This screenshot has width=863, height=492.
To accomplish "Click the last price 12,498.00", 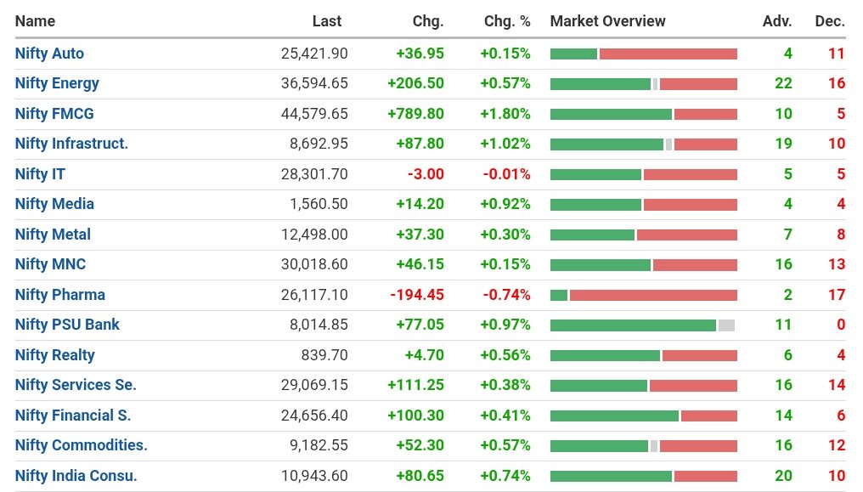I will [x=314, y=235].
